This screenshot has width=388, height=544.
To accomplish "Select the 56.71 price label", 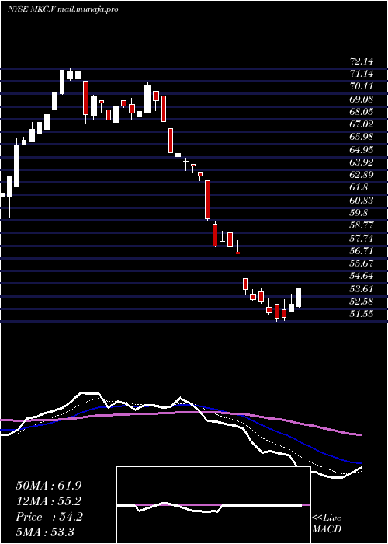I will (x=362, y=250).
